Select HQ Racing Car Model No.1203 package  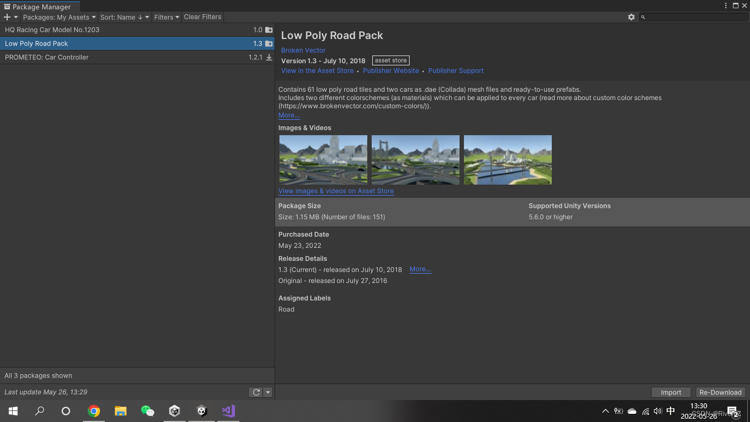tap(137, 30)
